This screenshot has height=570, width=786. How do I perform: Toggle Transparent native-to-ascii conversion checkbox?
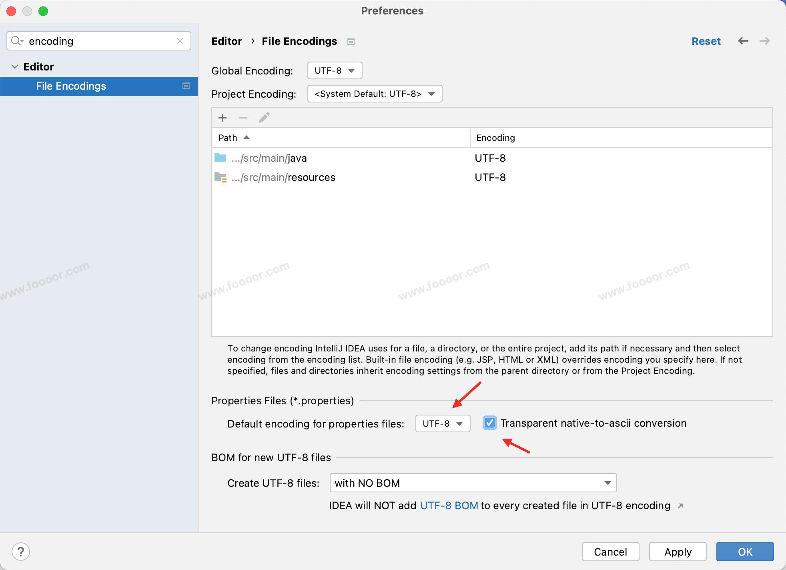(x=489, y=423)
